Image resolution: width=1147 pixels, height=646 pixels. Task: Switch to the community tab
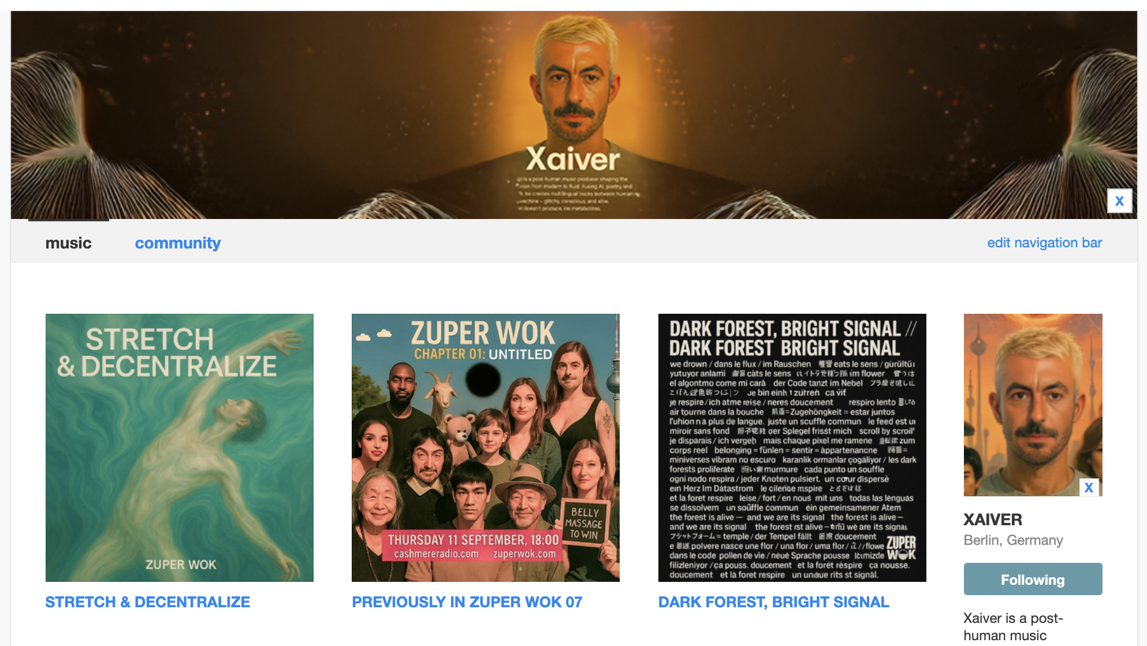[x=178, y=243]
